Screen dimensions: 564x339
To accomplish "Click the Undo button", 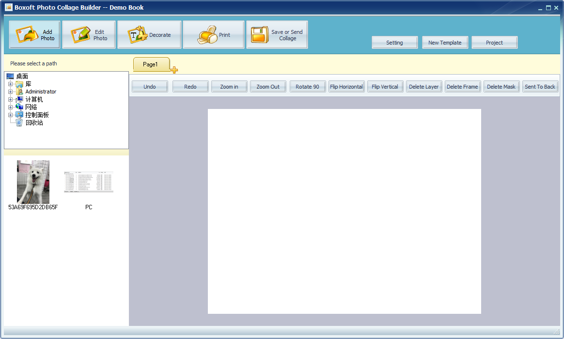I will [149, 86].
